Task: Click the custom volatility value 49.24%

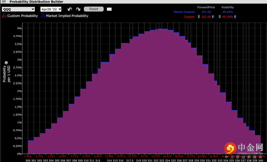Action: click(x=227, y=17)
